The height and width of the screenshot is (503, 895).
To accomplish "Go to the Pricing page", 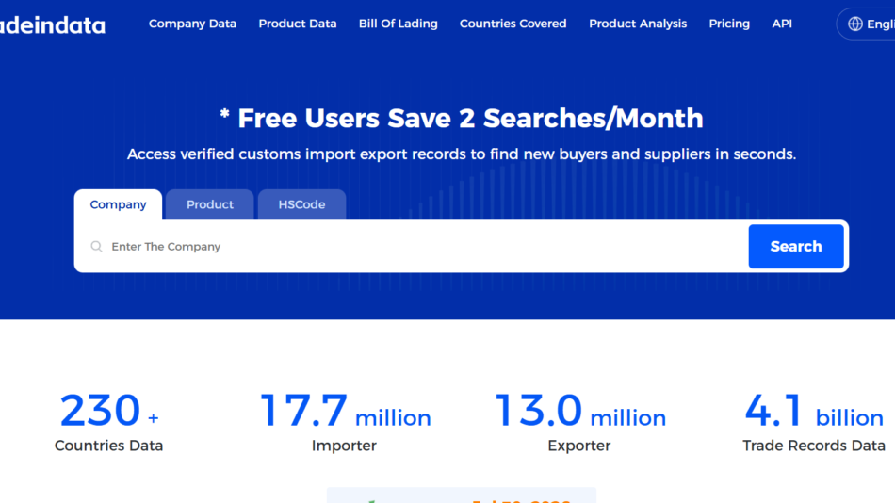I will pyautogui.click(x=729, y=24).
